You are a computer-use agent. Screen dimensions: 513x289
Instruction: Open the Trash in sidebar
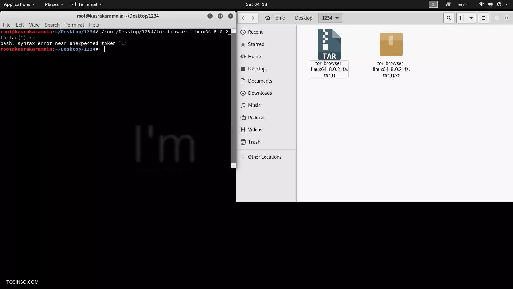pyautogui.click(x=254, y=142)
